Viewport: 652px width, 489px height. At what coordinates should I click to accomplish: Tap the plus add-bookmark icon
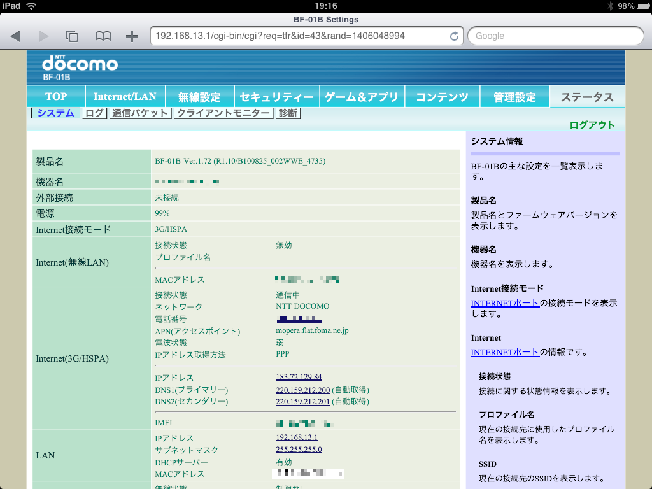[132, 36]
